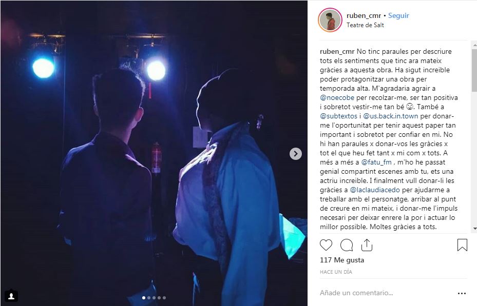Save post with bookmark icon

click(x=462, y=245)
